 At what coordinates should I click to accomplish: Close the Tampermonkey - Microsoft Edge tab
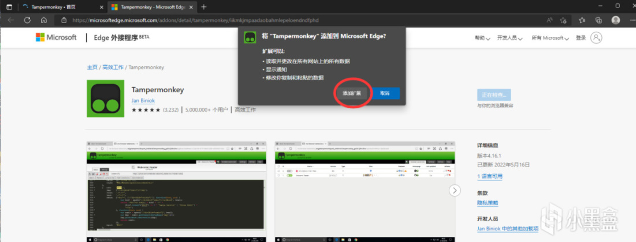pyautogui.click(x=191, y=7)
